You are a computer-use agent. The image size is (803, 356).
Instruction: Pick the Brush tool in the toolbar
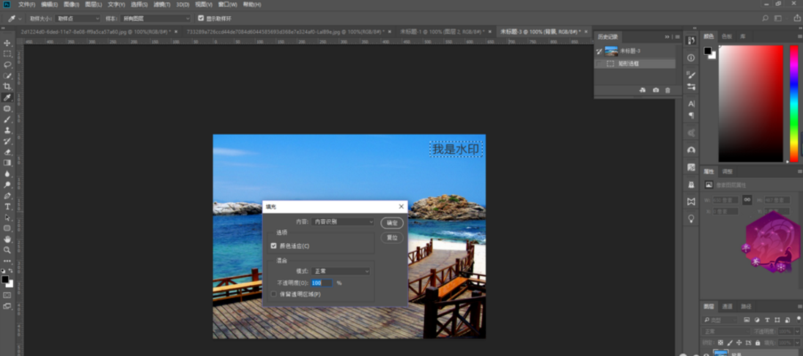[x=7, y=119]
